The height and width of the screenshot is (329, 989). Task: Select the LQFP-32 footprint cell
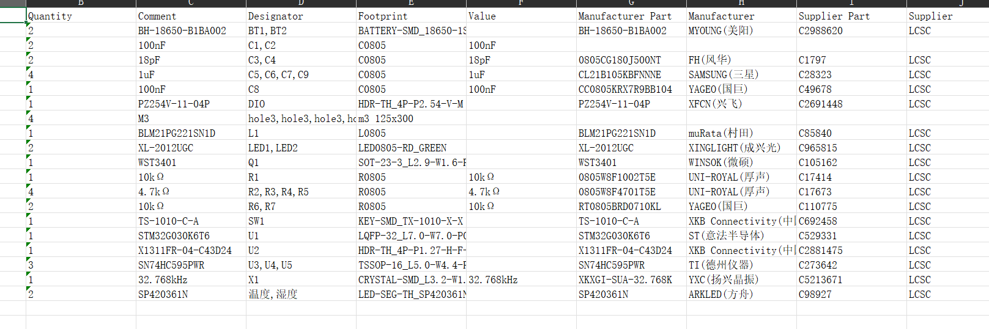pos(411,236)
